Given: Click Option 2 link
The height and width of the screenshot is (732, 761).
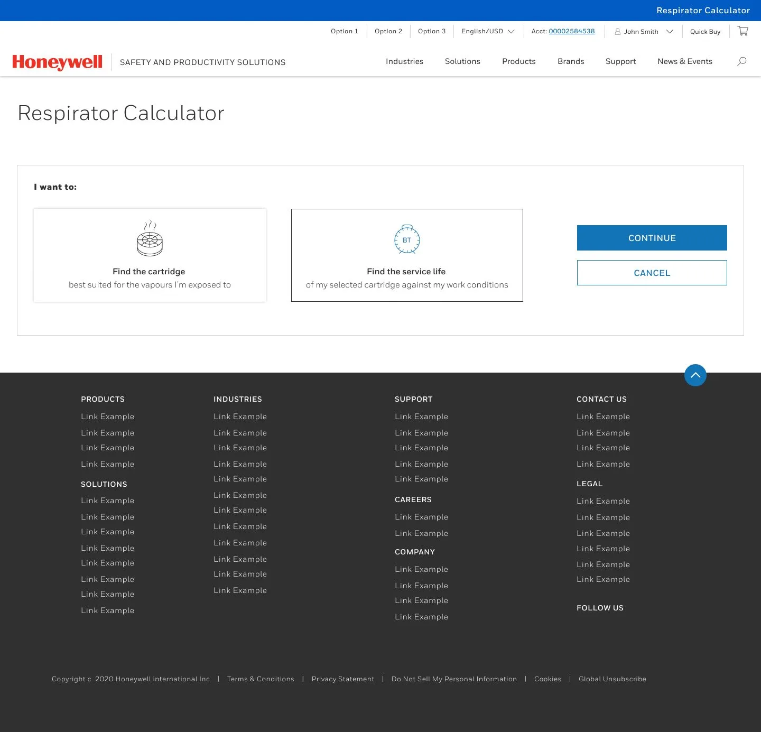Looking at the screenshot, I should click(388, 31).
